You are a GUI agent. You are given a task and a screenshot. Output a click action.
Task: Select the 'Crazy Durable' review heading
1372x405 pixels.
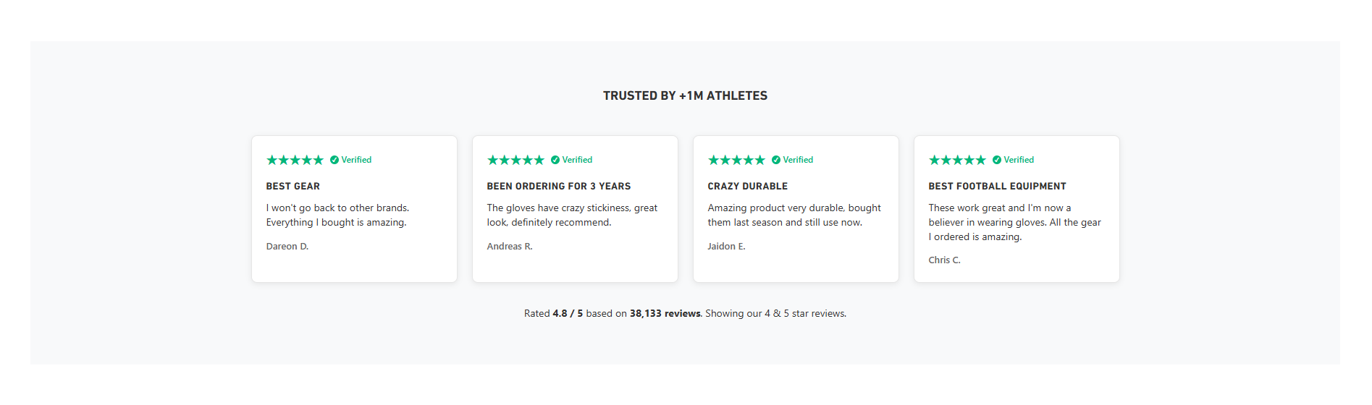[748, 187]
